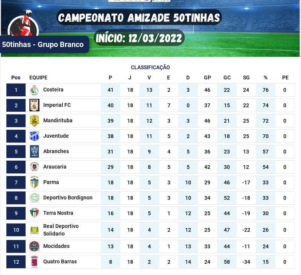Click the Quatro Barras pink crest
The height and width of the screenshot is (275, 301).
tap(34, 262)
